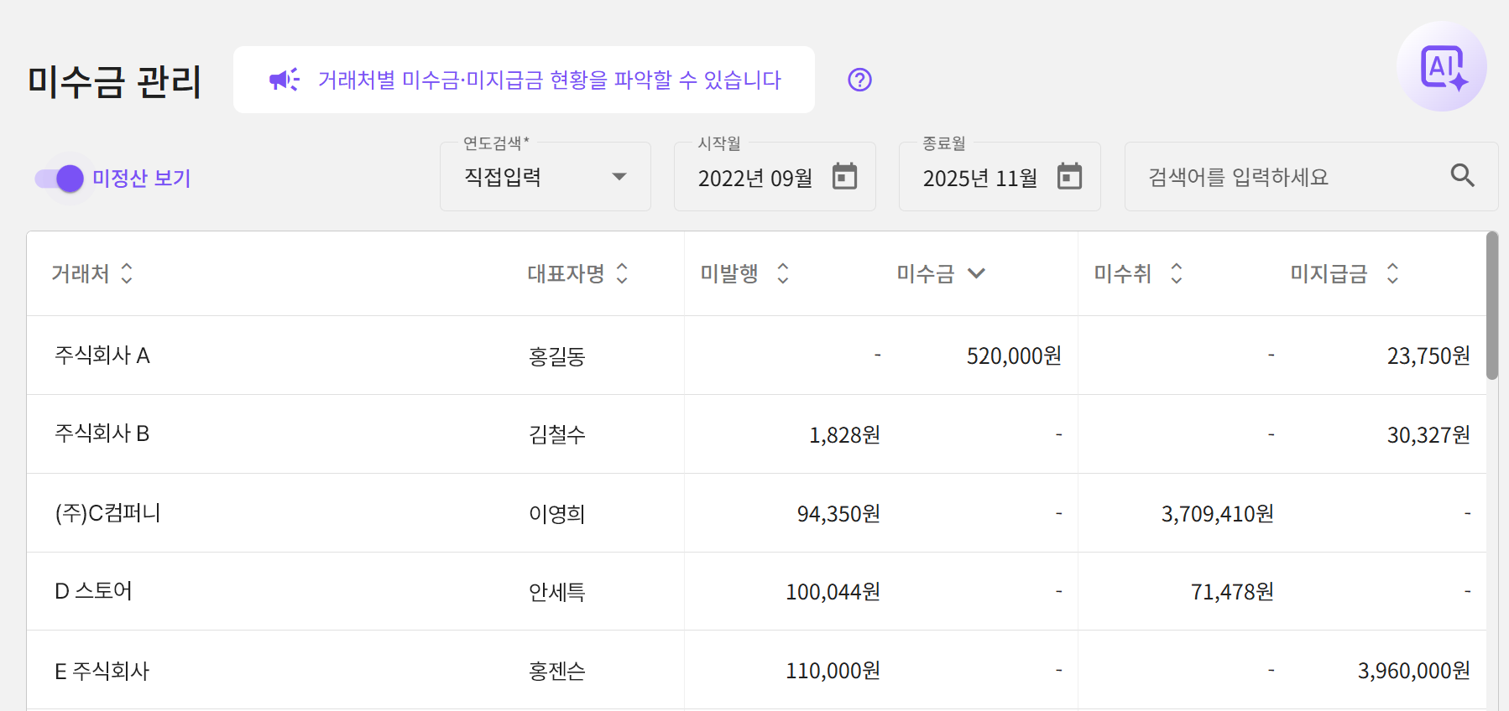Open the 시작월 calendar picker icon
Image resolution: width=1509 pixels, height=711 pixels.
(x=844, y=176)
